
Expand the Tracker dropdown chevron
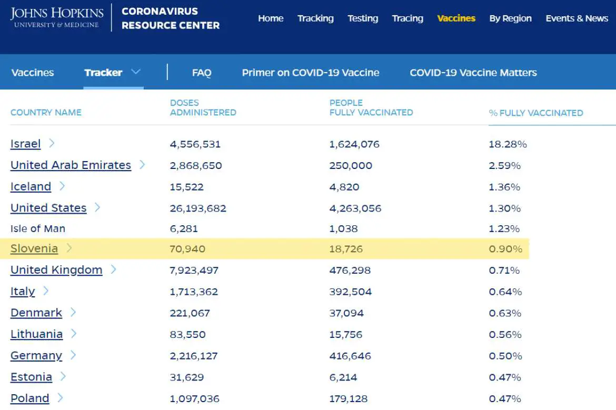(x=135, y=72)
